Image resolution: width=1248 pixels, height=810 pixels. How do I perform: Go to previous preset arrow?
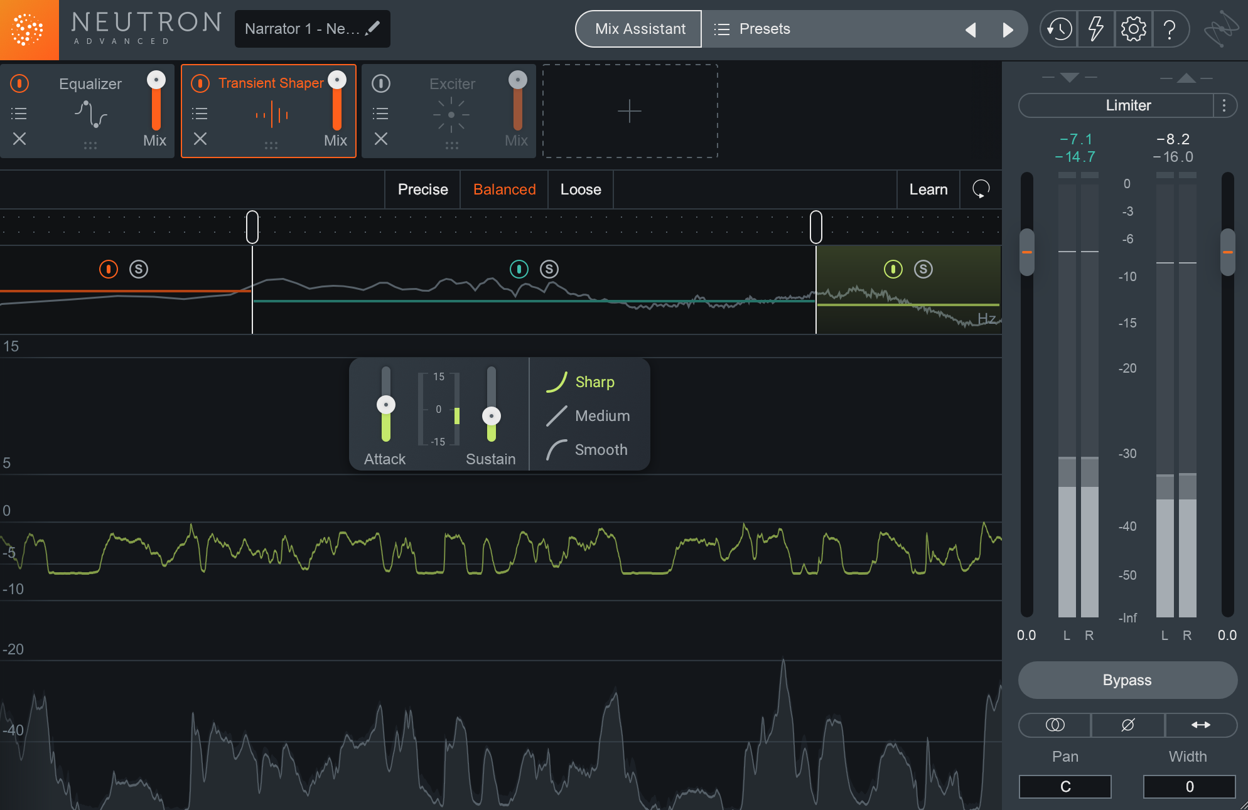(x=971, y=29)
